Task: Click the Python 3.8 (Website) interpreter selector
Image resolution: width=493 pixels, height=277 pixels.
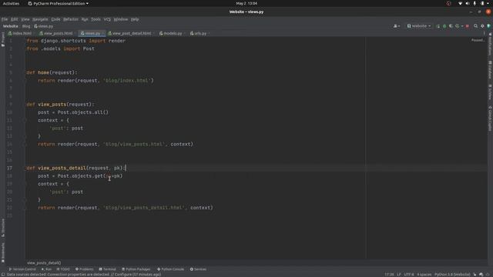Action: point(452,275)
